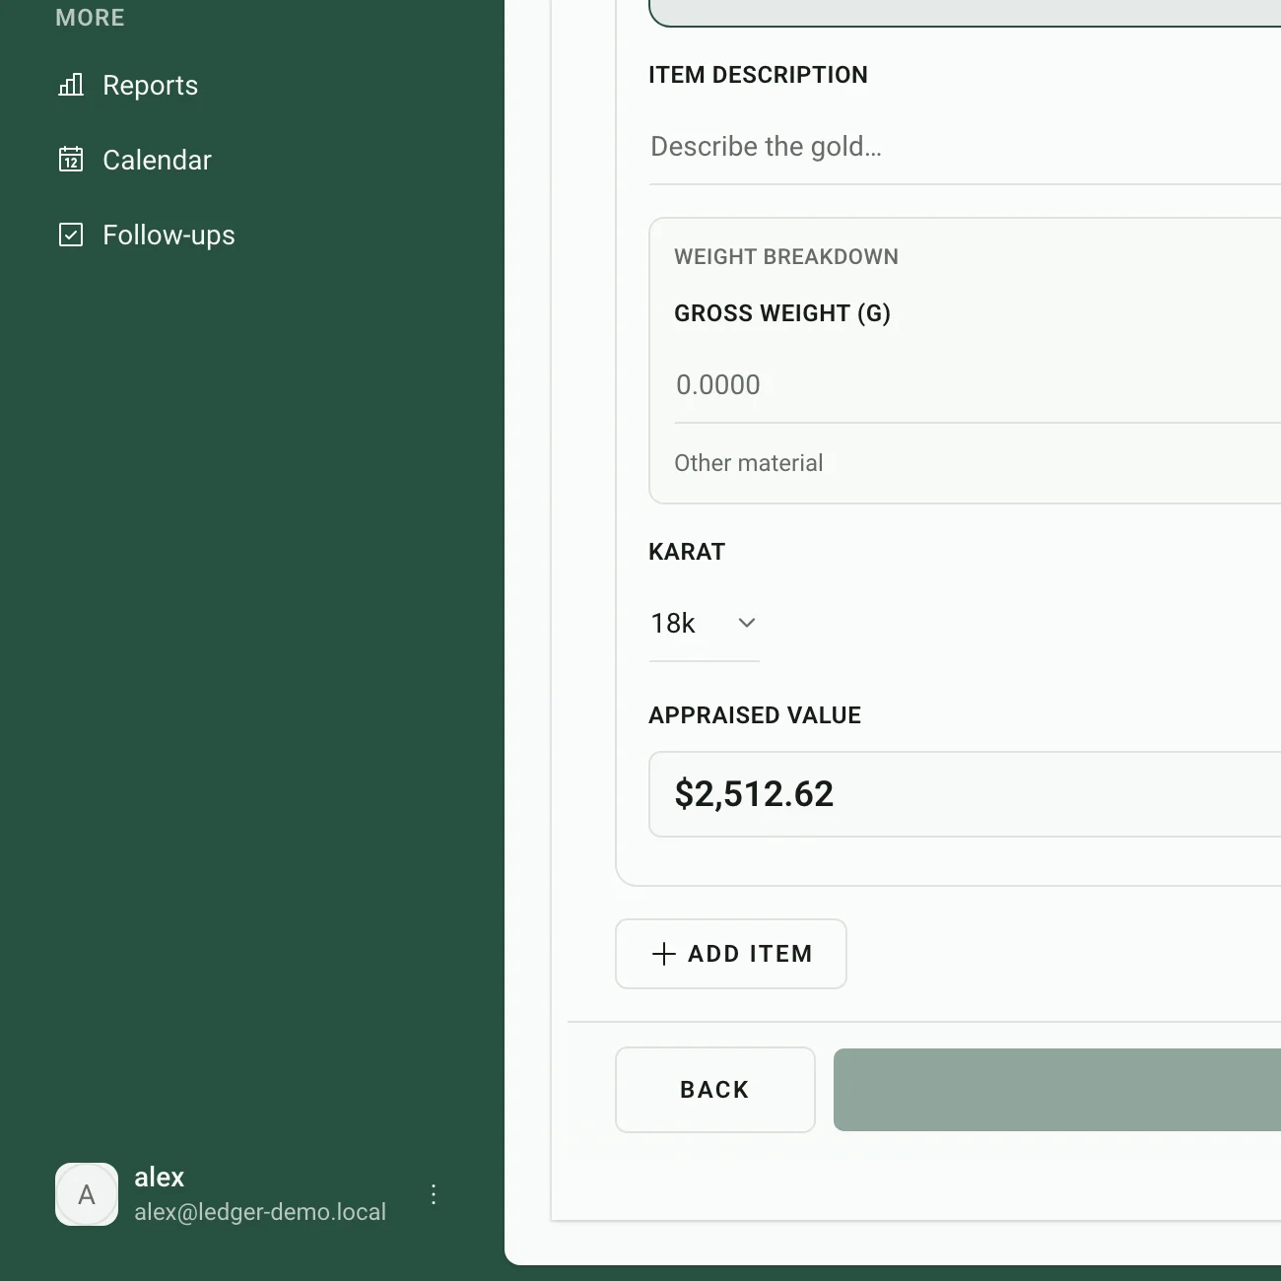This screenshot has width=1281, height=1281.
Task: Focus the gross weight input field
Action: 978,385
